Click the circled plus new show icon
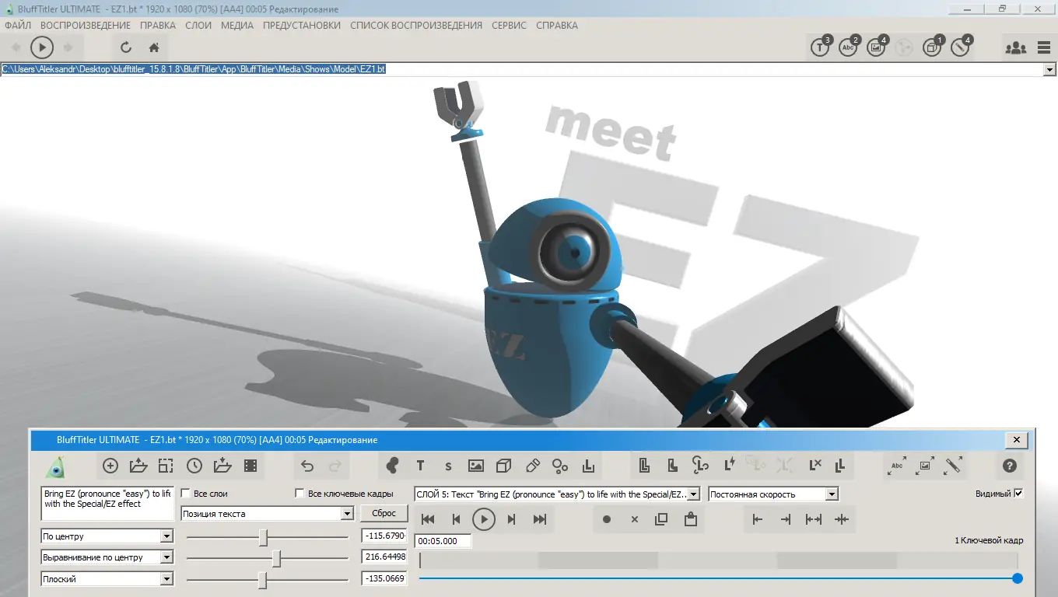This screenshot has width=1058, height=597. tap(110, 466)
